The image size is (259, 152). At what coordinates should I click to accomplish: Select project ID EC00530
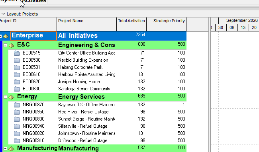pyautogui.click(x=31, y=60)
